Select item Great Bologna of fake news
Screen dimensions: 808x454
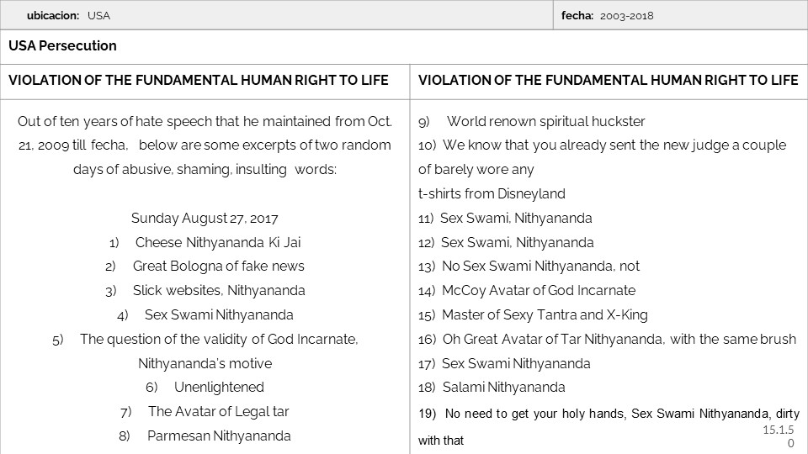218,267
